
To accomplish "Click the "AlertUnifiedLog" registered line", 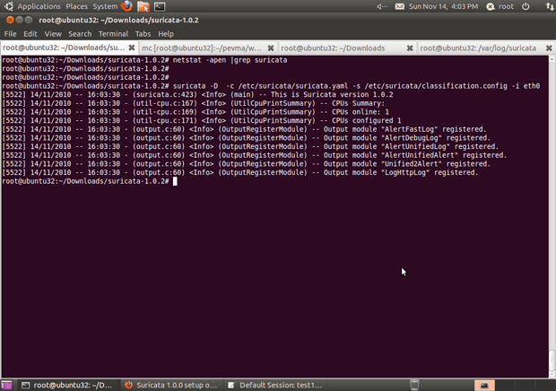I will click(250, 146).
